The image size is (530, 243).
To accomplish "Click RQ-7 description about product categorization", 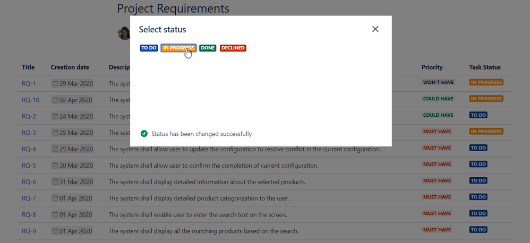I will point(199,198).
